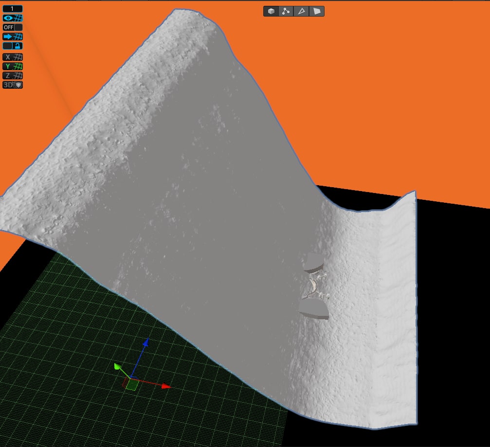Enable the X axis grid plane
490x447 pixels.
pyautogui.click(x=13, y=57)
